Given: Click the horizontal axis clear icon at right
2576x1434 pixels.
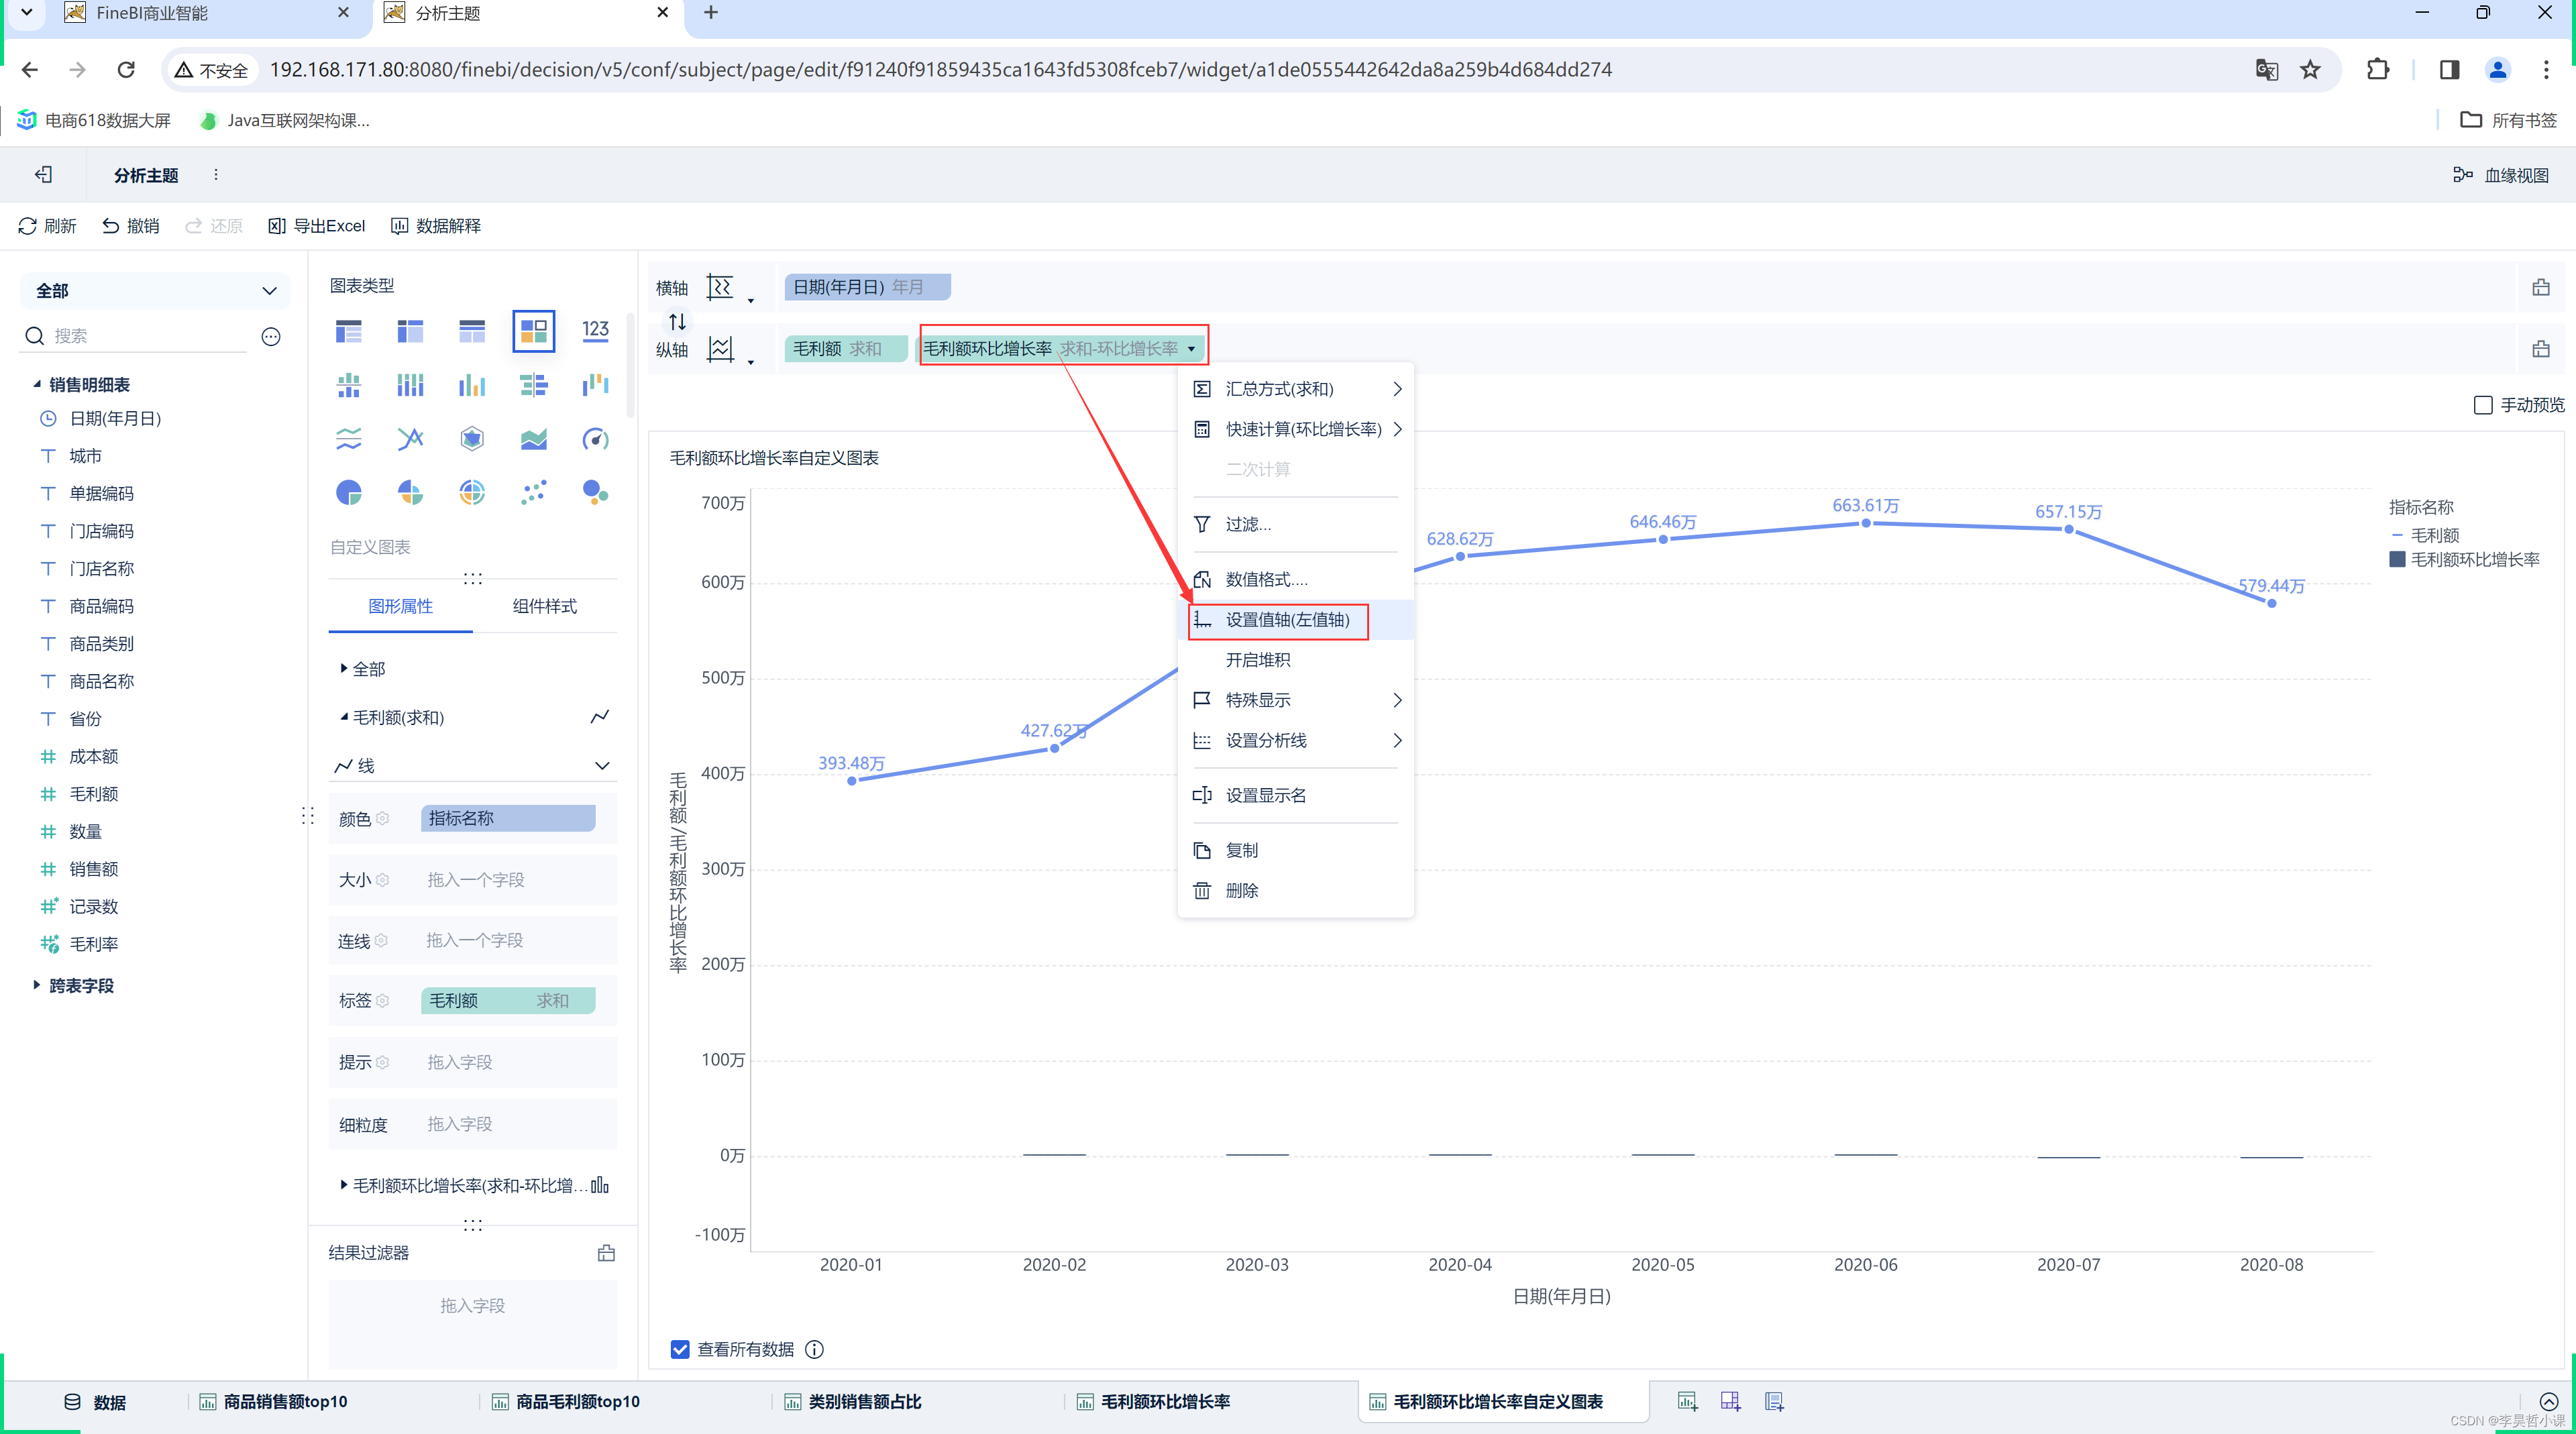Looking at the screenshot, I should click(x=2540, y=288).
